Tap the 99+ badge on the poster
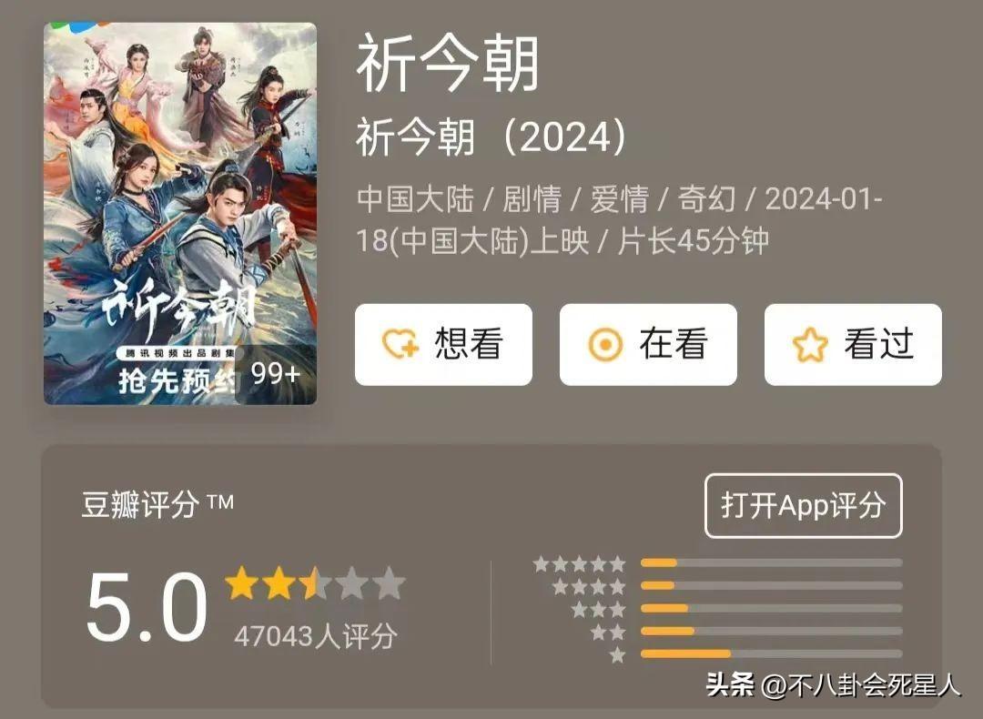983x719 pixels. (x=276, y=373)
